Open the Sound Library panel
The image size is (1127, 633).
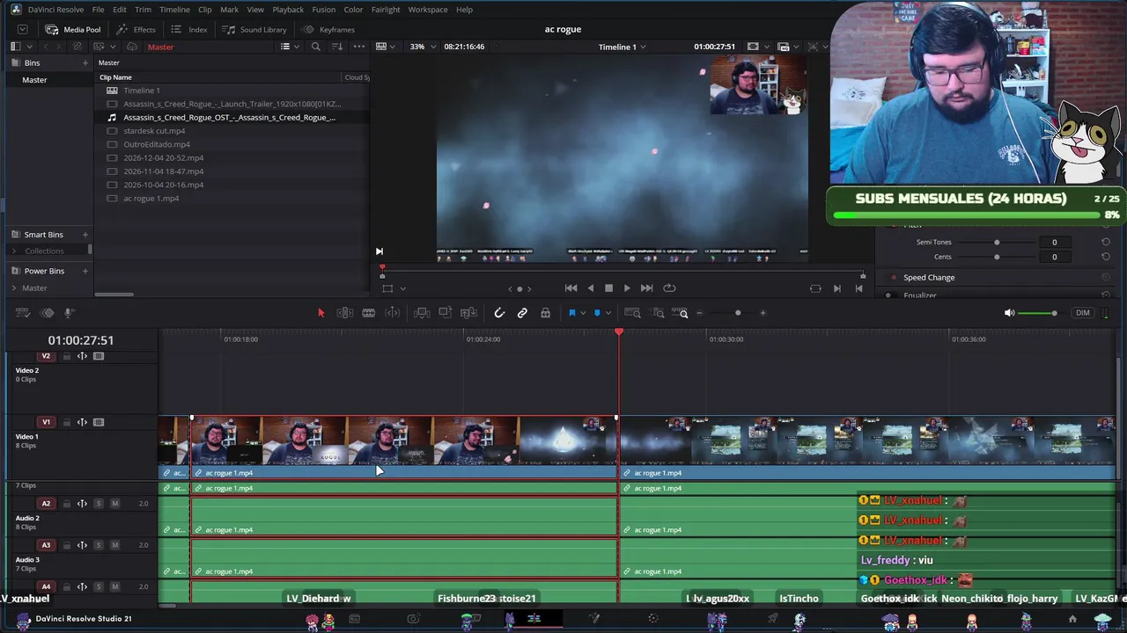pyautogui.click(x=255, y=30)
